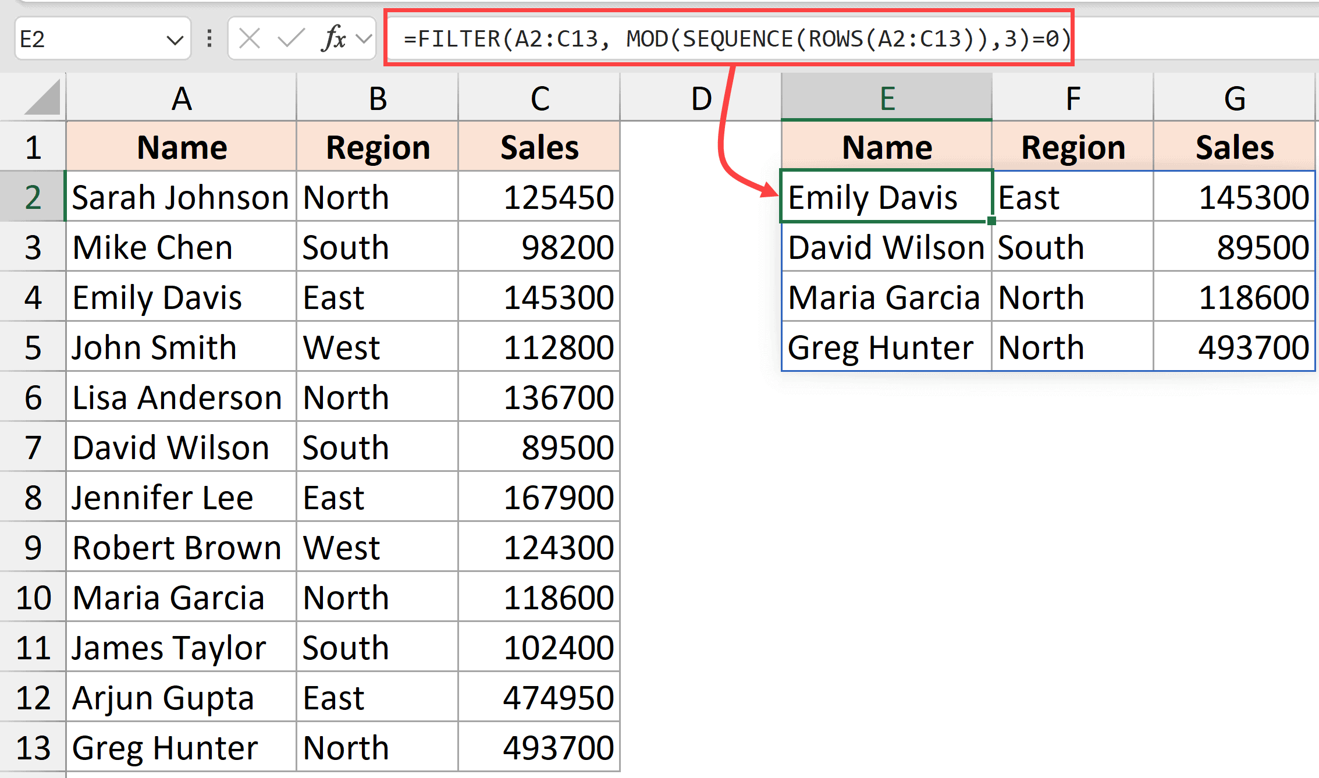Click the fill handle on the selected cell E2
The height and width of the screenshot is (778, 1319).
coord(990,221)
